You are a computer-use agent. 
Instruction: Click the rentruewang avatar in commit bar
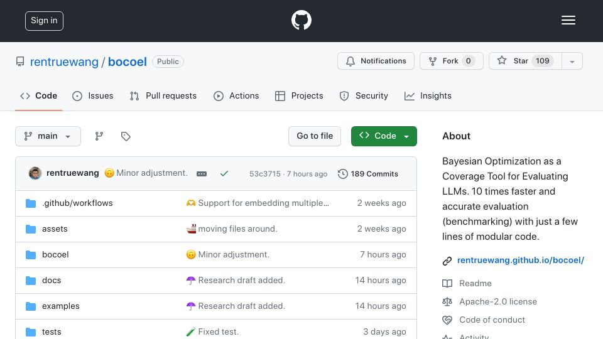[x=35, y=173]
